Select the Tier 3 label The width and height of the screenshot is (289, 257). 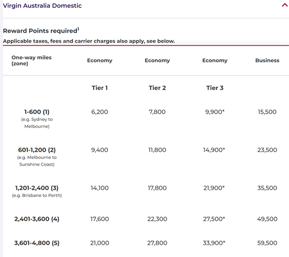[x=215, y=88]
